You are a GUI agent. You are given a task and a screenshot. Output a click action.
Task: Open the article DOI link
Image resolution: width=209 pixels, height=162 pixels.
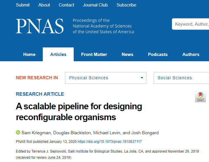(110, 142)
